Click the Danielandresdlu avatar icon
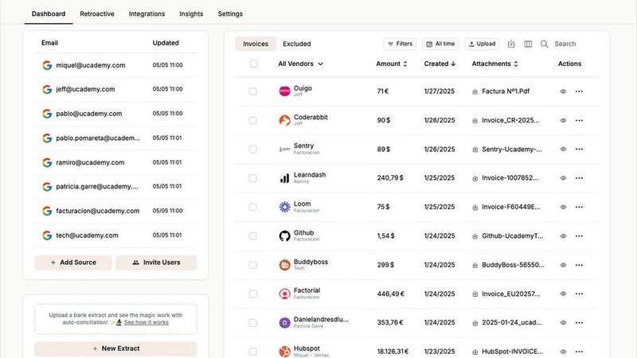This screenshot has height=358, width=637. [x=284, y=323]
